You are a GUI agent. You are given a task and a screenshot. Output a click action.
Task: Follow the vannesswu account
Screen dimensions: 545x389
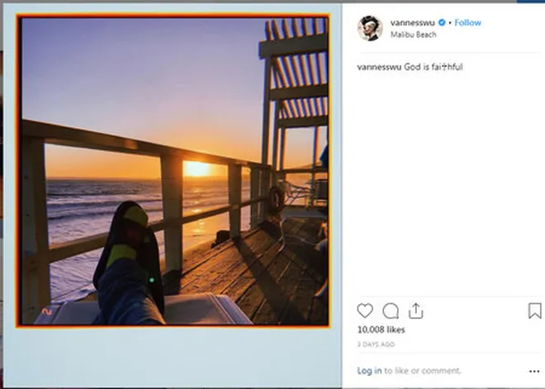point(467,22)
